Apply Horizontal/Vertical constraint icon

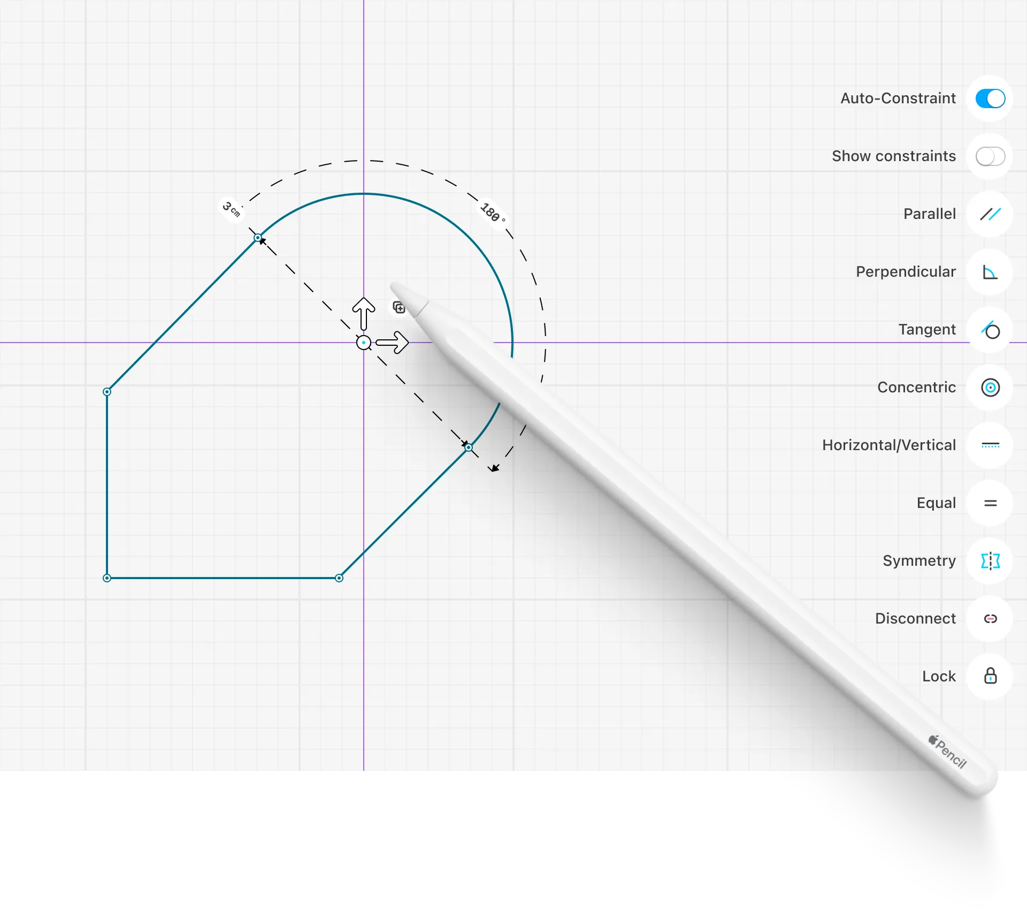point(990,445)
